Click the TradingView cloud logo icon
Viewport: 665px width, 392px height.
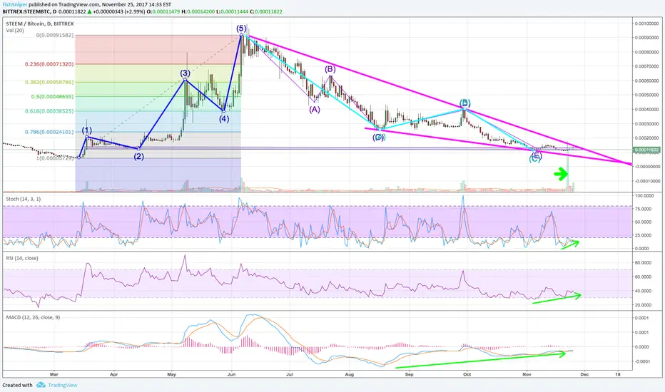pos(41,385)
